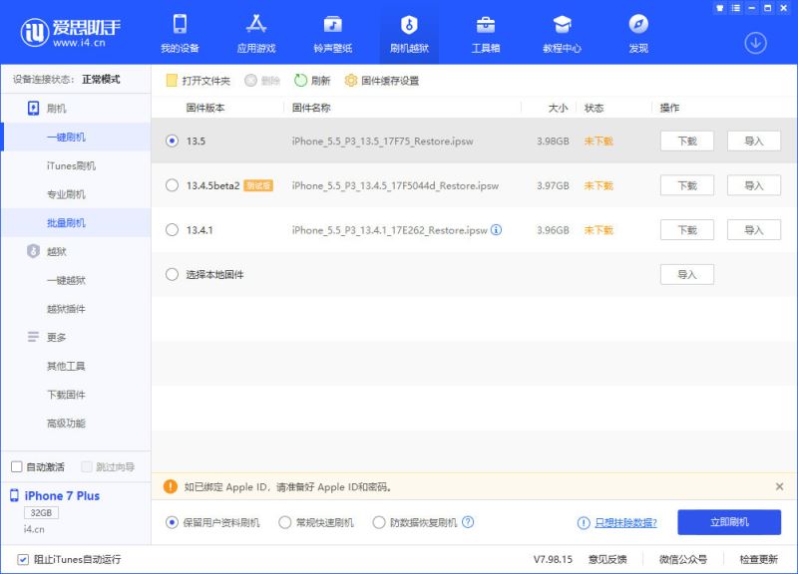Choose 保留用户资料刷机 mode
798x574 pixels.
coord(172,522)
